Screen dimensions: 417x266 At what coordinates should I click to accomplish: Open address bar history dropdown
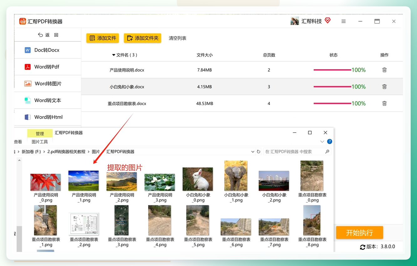253,152
